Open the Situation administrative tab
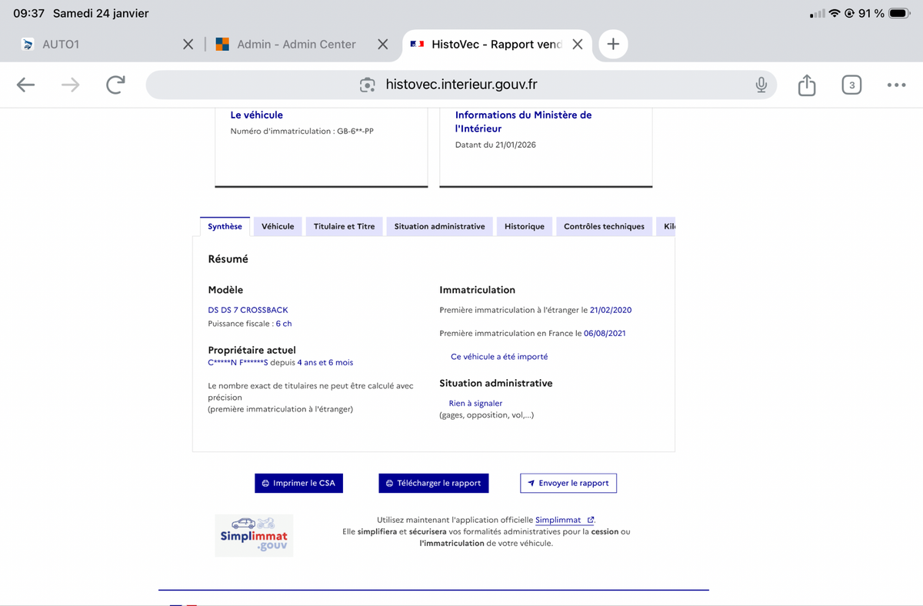Viewport: 923px width, 606px height. (x=439, y=227)
